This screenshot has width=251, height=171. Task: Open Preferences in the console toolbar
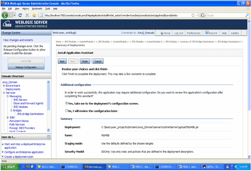click(x=194, y=33)
